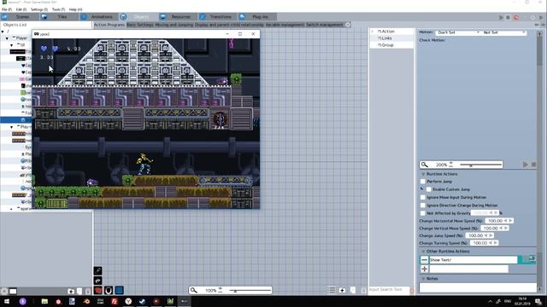Select Moving and Jumping sub-tab

click(x=174, y=25)
